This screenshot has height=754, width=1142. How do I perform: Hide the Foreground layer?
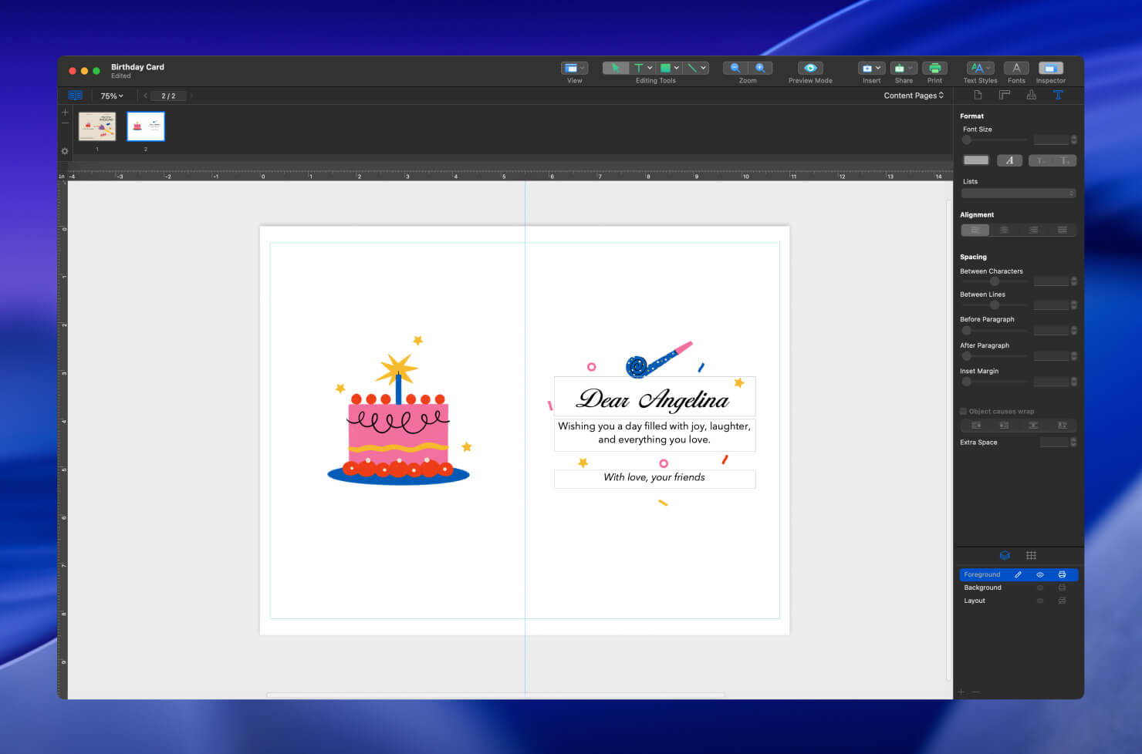point(1040,574)
